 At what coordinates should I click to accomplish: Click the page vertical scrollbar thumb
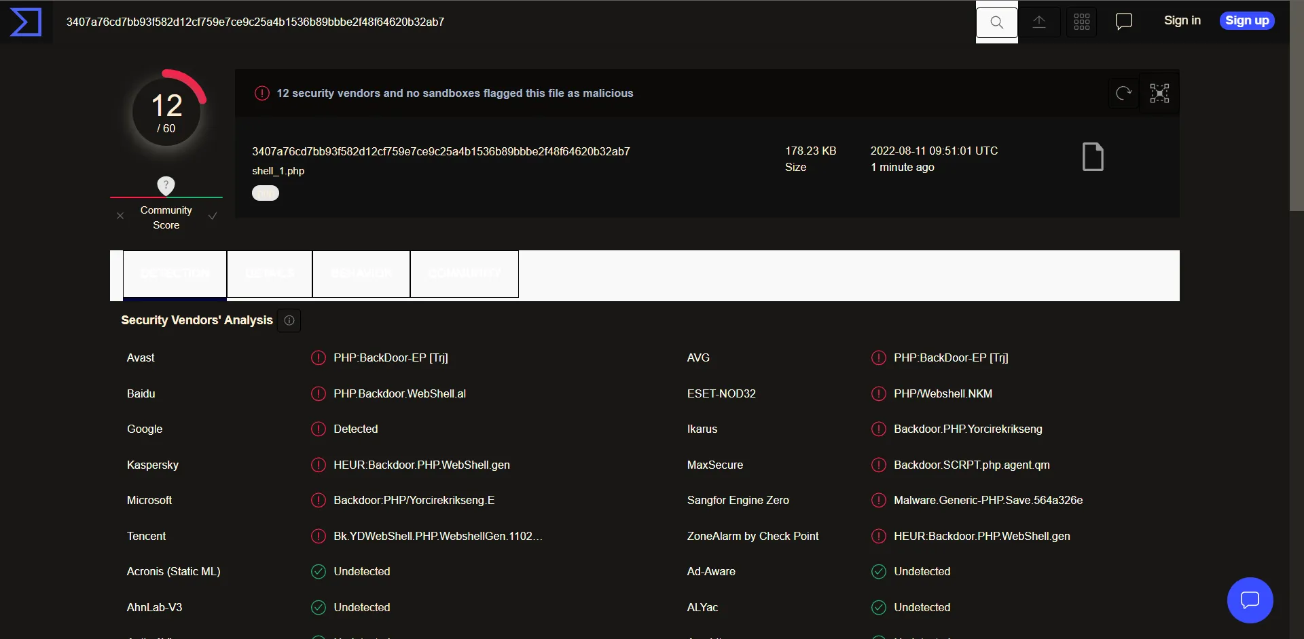pyautogui.click(x=1297, y=106)
